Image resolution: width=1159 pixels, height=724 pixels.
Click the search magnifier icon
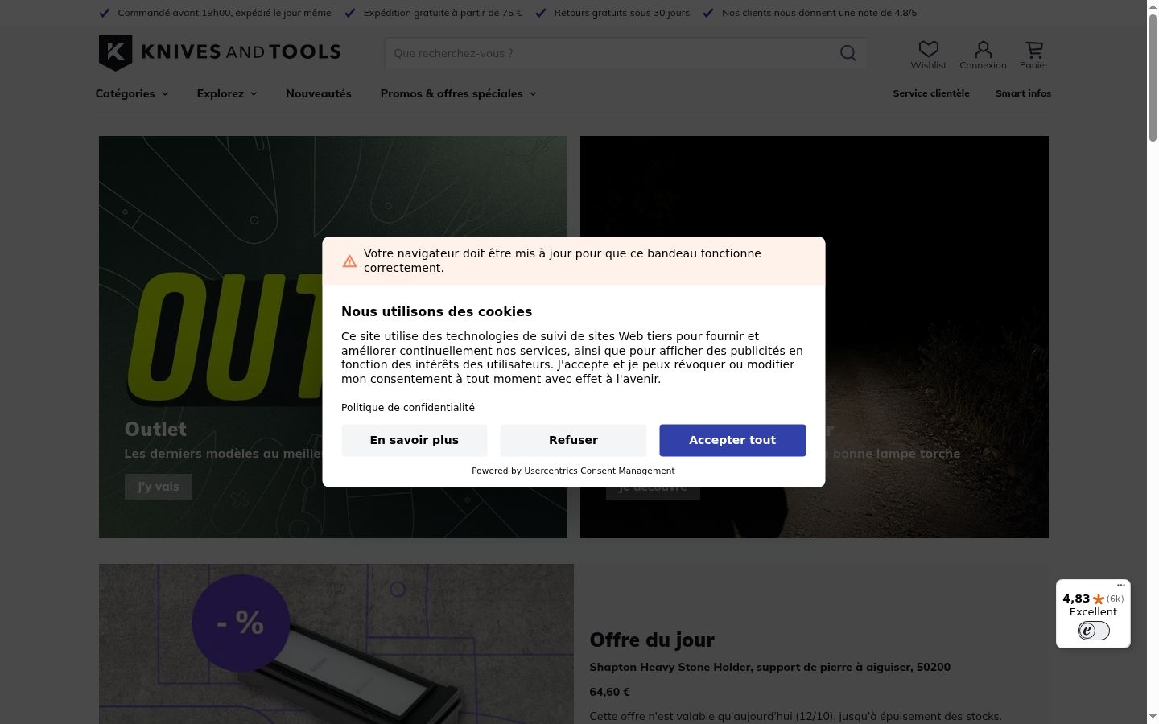(848, 53)
